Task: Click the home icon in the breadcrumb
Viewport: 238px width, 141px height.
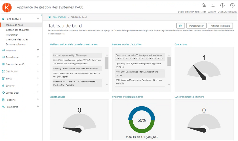Action: pyautogui.click(x=50, y=17)
